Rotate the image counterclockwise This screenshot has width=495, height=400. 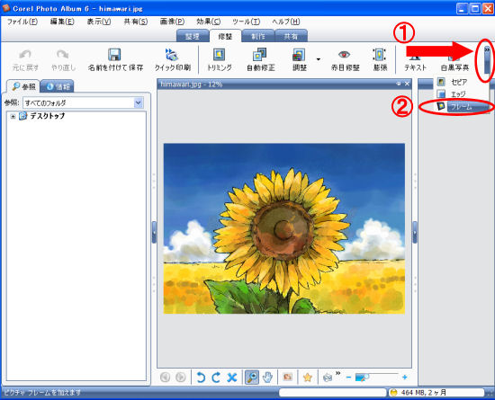point(201,377)
